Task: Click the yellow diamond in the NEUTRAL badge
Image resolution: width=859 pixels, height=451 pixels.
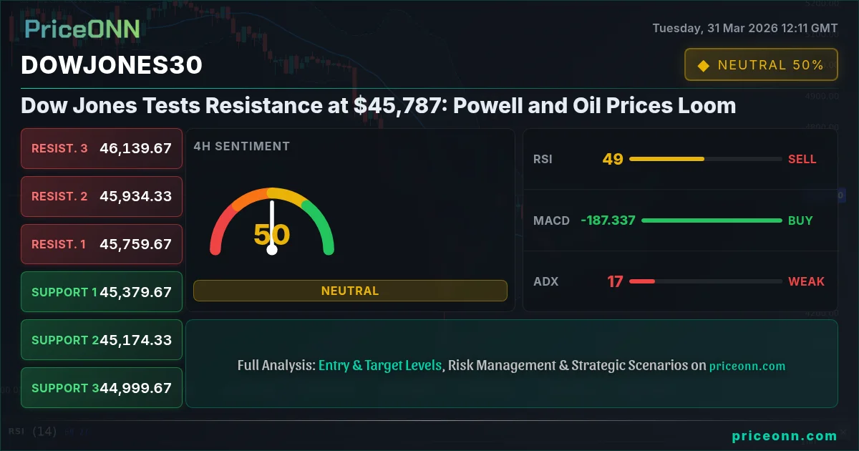Action: 703,64
